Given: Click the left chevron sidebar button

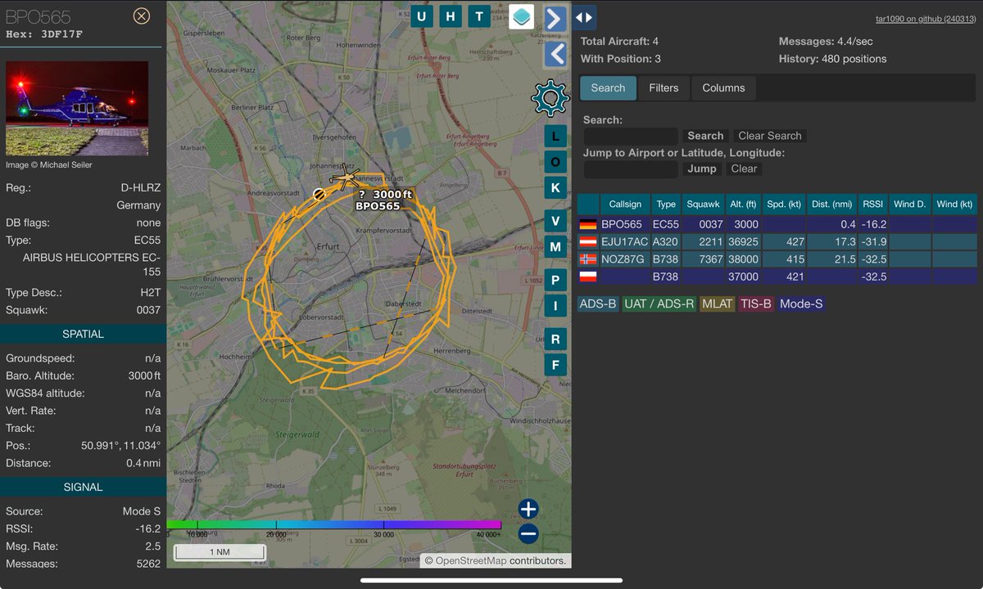Looking at the screenshot, I should pos(555,54).
